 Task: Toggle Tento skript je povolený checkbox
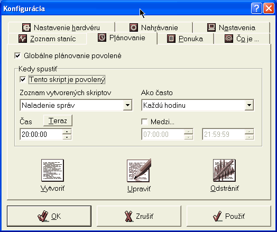tap(23, 79)
